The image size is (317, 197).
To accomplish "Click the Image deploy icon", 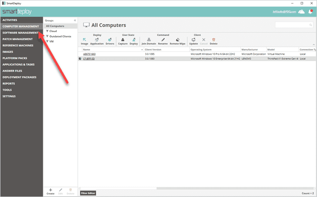I will (x=84, y=40).
